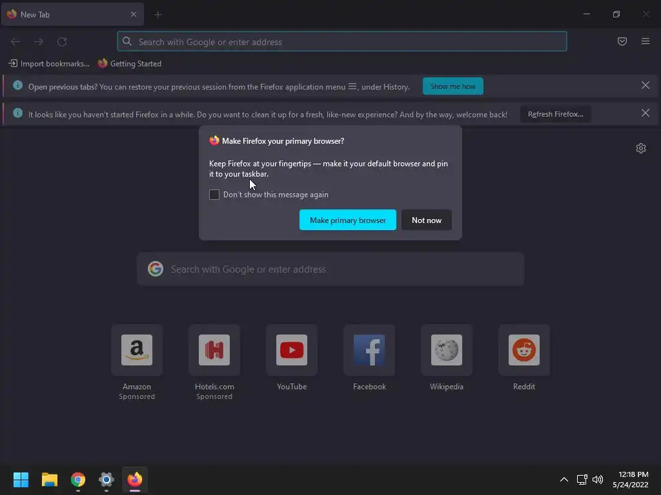This screenshot has height=495, width=661.
Task: Click the Forward navigation arrow
Action: coord(39,42)
